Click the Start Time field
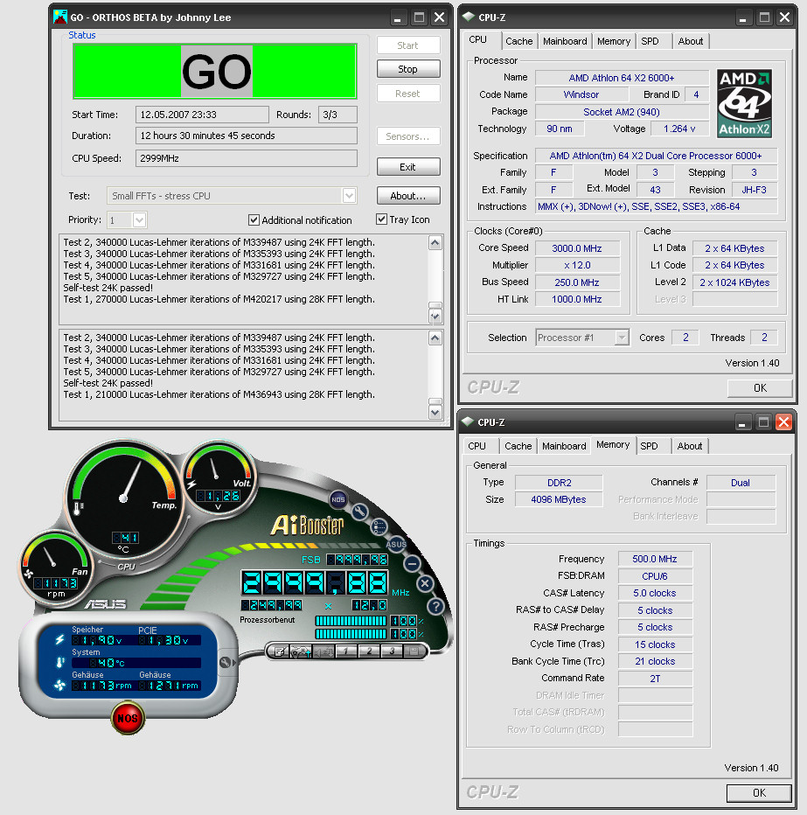The width and height of the screenshot is (807, 815). tap(202, 115)
